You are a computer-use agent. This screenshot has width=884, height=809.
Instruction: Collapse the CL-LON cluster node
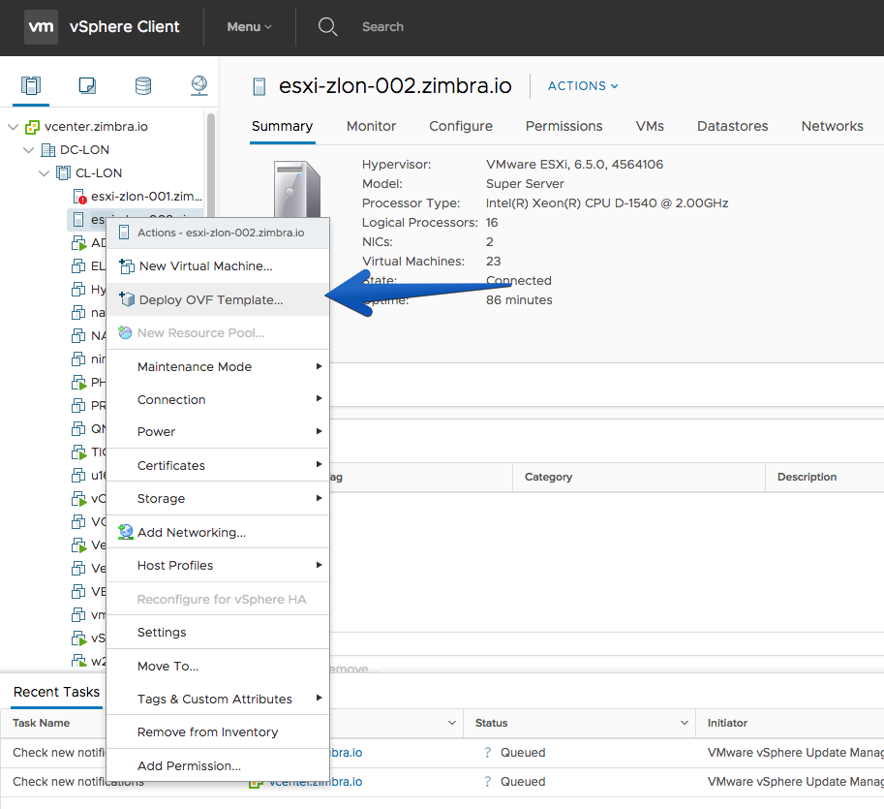[44, 173]
